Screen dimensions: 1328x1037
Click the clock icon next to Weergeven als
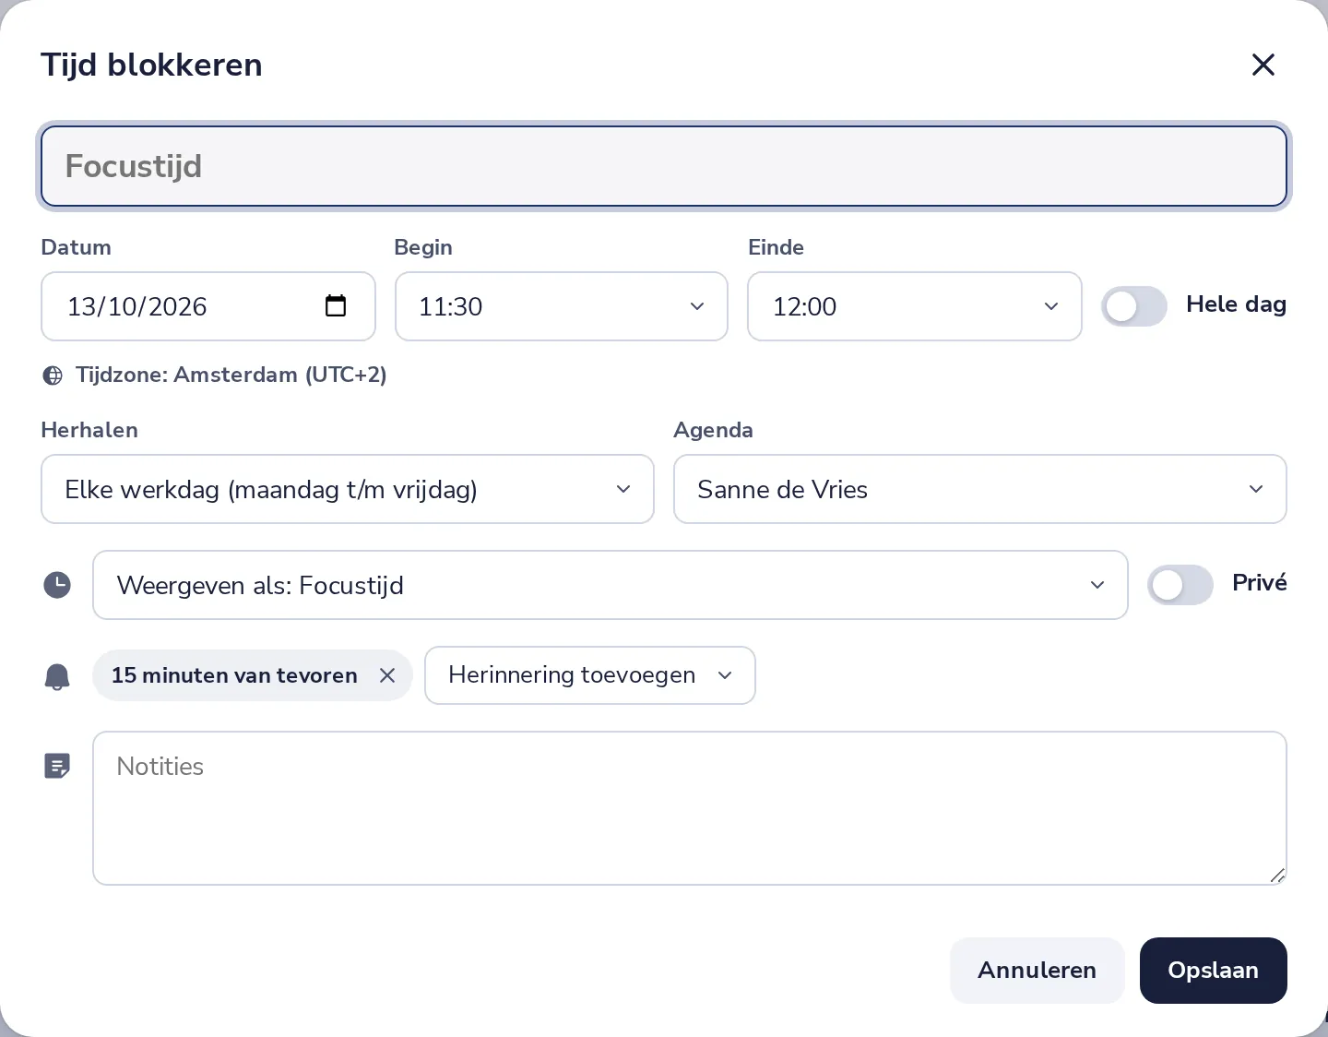point(57,585)
